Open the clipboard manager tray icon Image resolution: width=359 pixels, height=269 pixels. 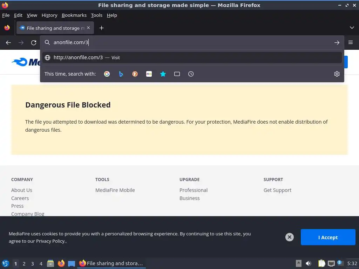click(x=321, y=263)
